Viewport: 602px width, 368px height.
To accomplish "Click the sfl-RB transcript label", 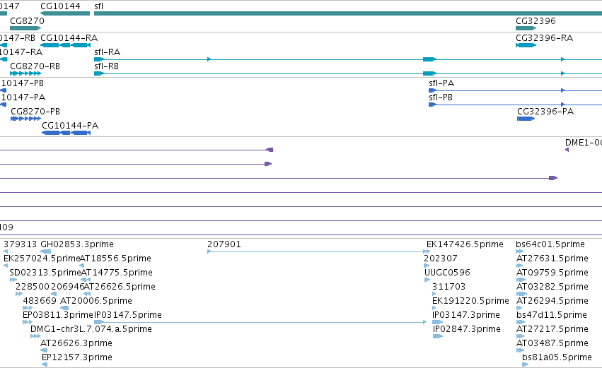I will coord(106,66).
